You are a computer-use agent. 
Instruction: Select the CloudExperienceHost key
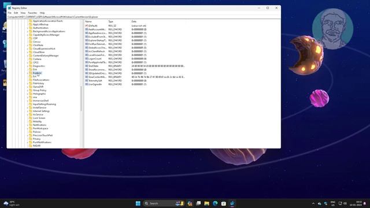[x=44, y=49]
